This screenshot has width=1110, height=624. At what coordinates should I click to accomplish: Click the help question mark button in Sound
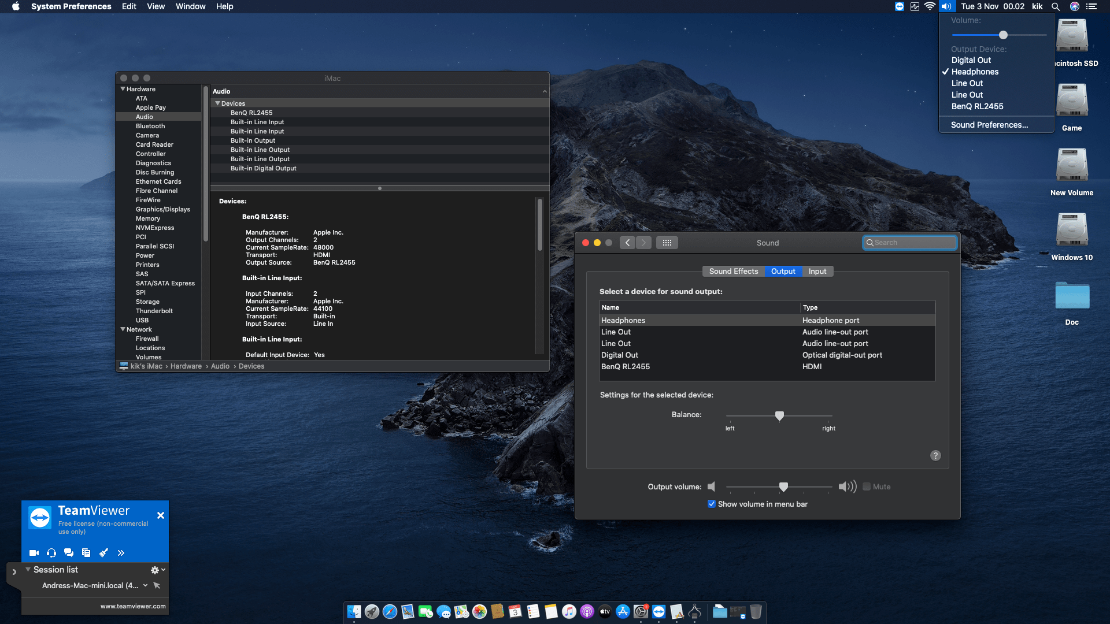(936, 455)
